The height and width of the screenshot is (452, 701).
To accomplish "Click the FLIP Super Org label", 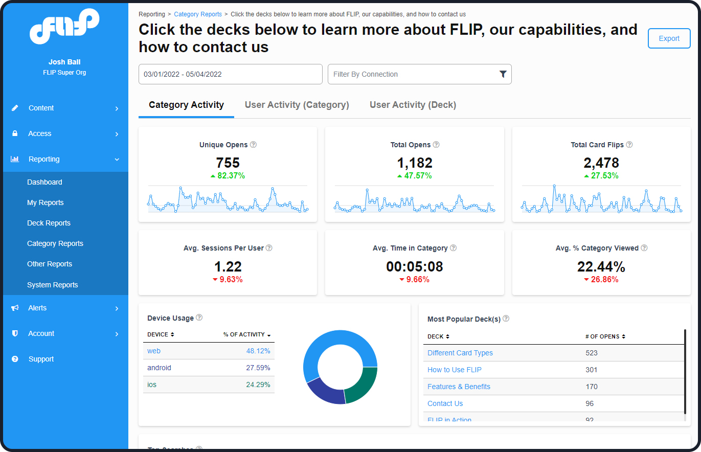I will 64,73.
